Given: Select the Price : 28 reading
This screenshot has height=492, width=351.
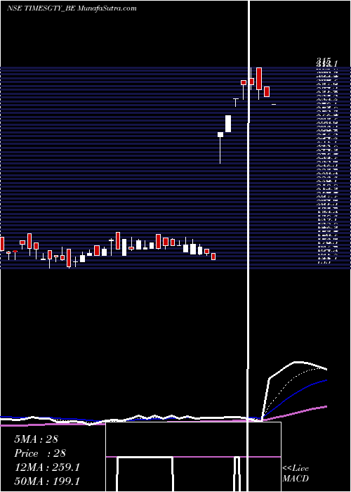Looking at the screenshot, I should [40, 453].
